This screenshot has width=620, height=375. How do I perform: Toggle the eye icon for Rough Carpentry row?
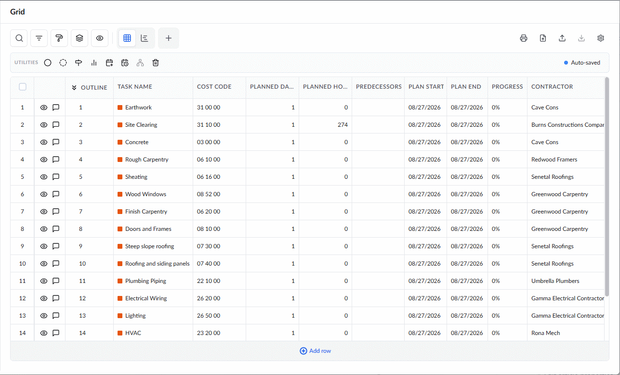point(44,160)
